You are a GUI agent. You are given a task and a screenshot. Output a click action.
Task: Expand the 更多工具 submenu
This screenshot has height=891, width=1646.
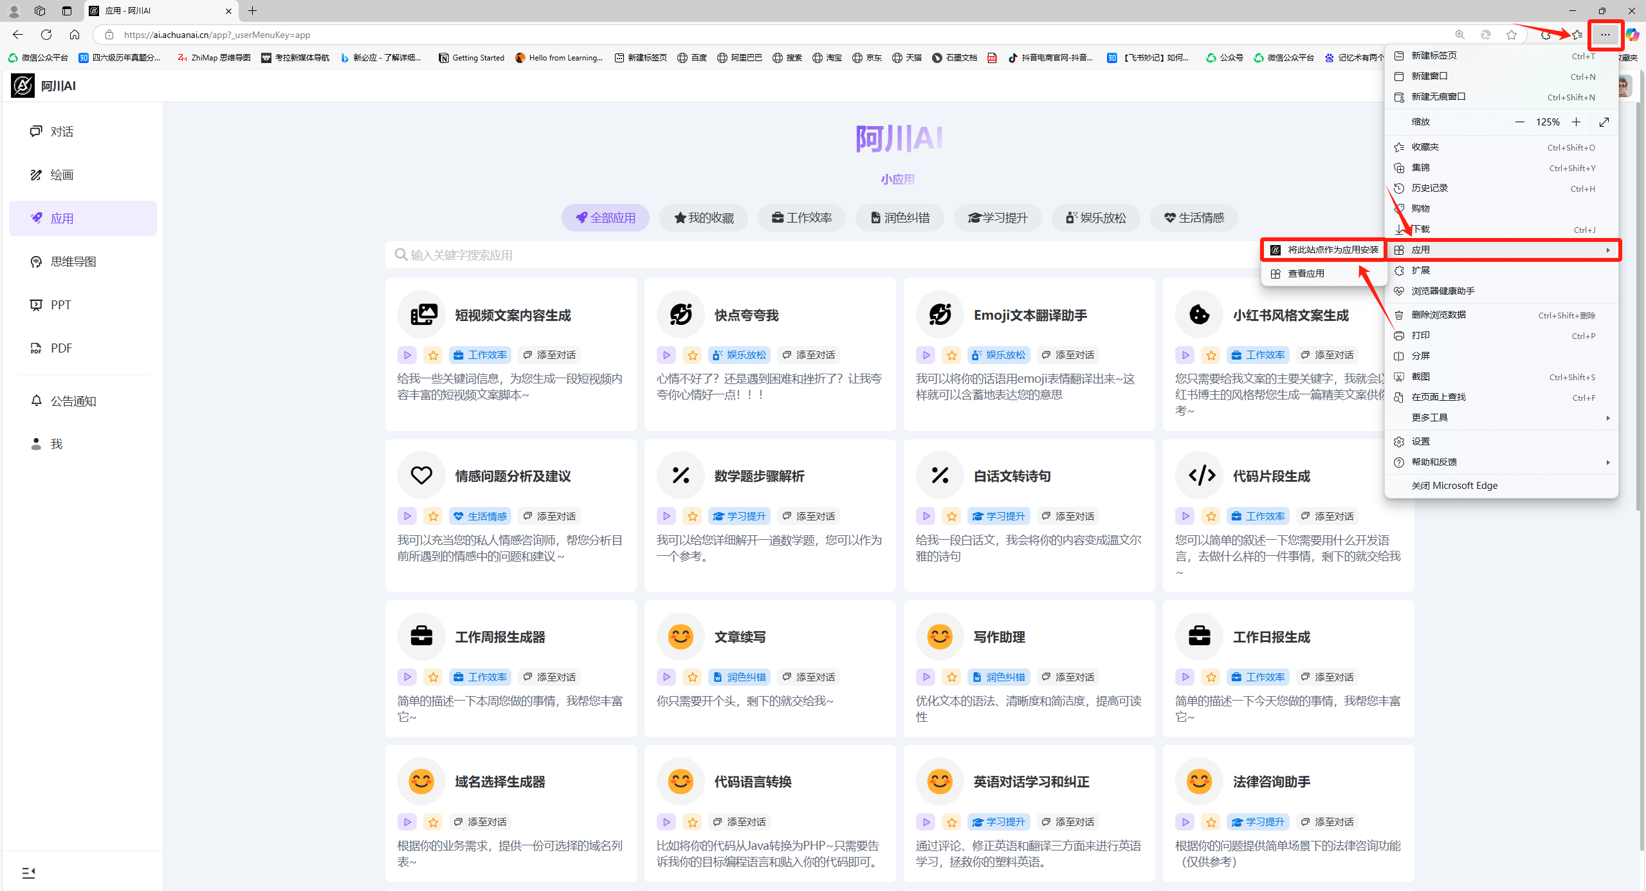coord(1502,418)
